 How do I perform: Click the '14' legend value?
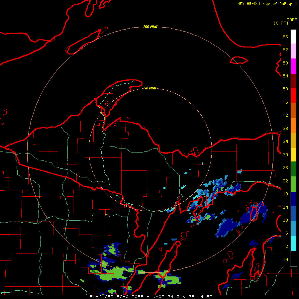click(285, 207)
